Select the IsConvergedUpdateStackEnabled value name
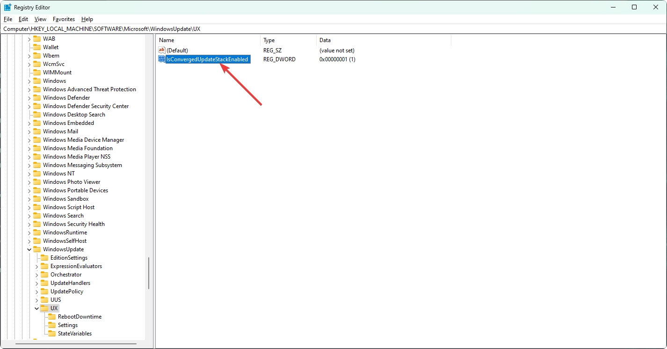Image resolution: width=667 pixels, height=349 pixels. click(x=207, y=59)
